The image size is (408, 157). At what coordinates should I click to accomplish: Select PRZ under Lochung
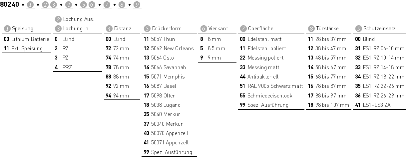(67, 67)
